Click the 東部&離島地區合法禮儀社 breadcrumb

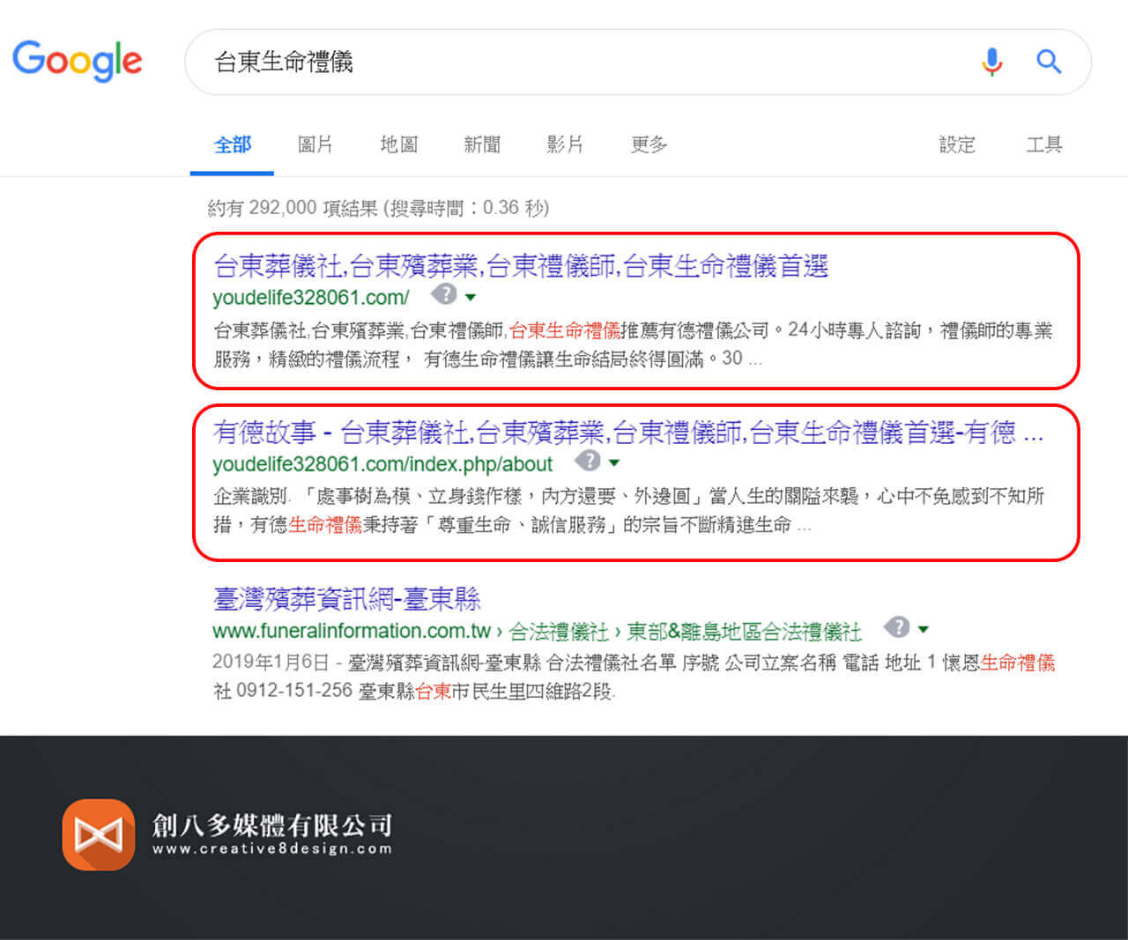coord(744,632)
